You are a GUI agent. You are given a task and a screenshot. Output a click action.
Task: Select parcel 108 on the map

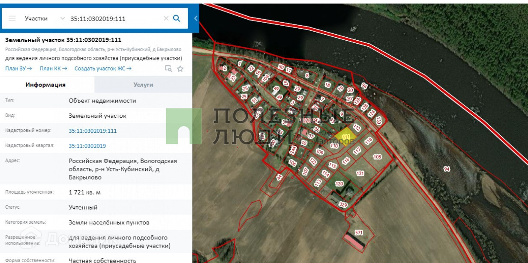point(377,157)
